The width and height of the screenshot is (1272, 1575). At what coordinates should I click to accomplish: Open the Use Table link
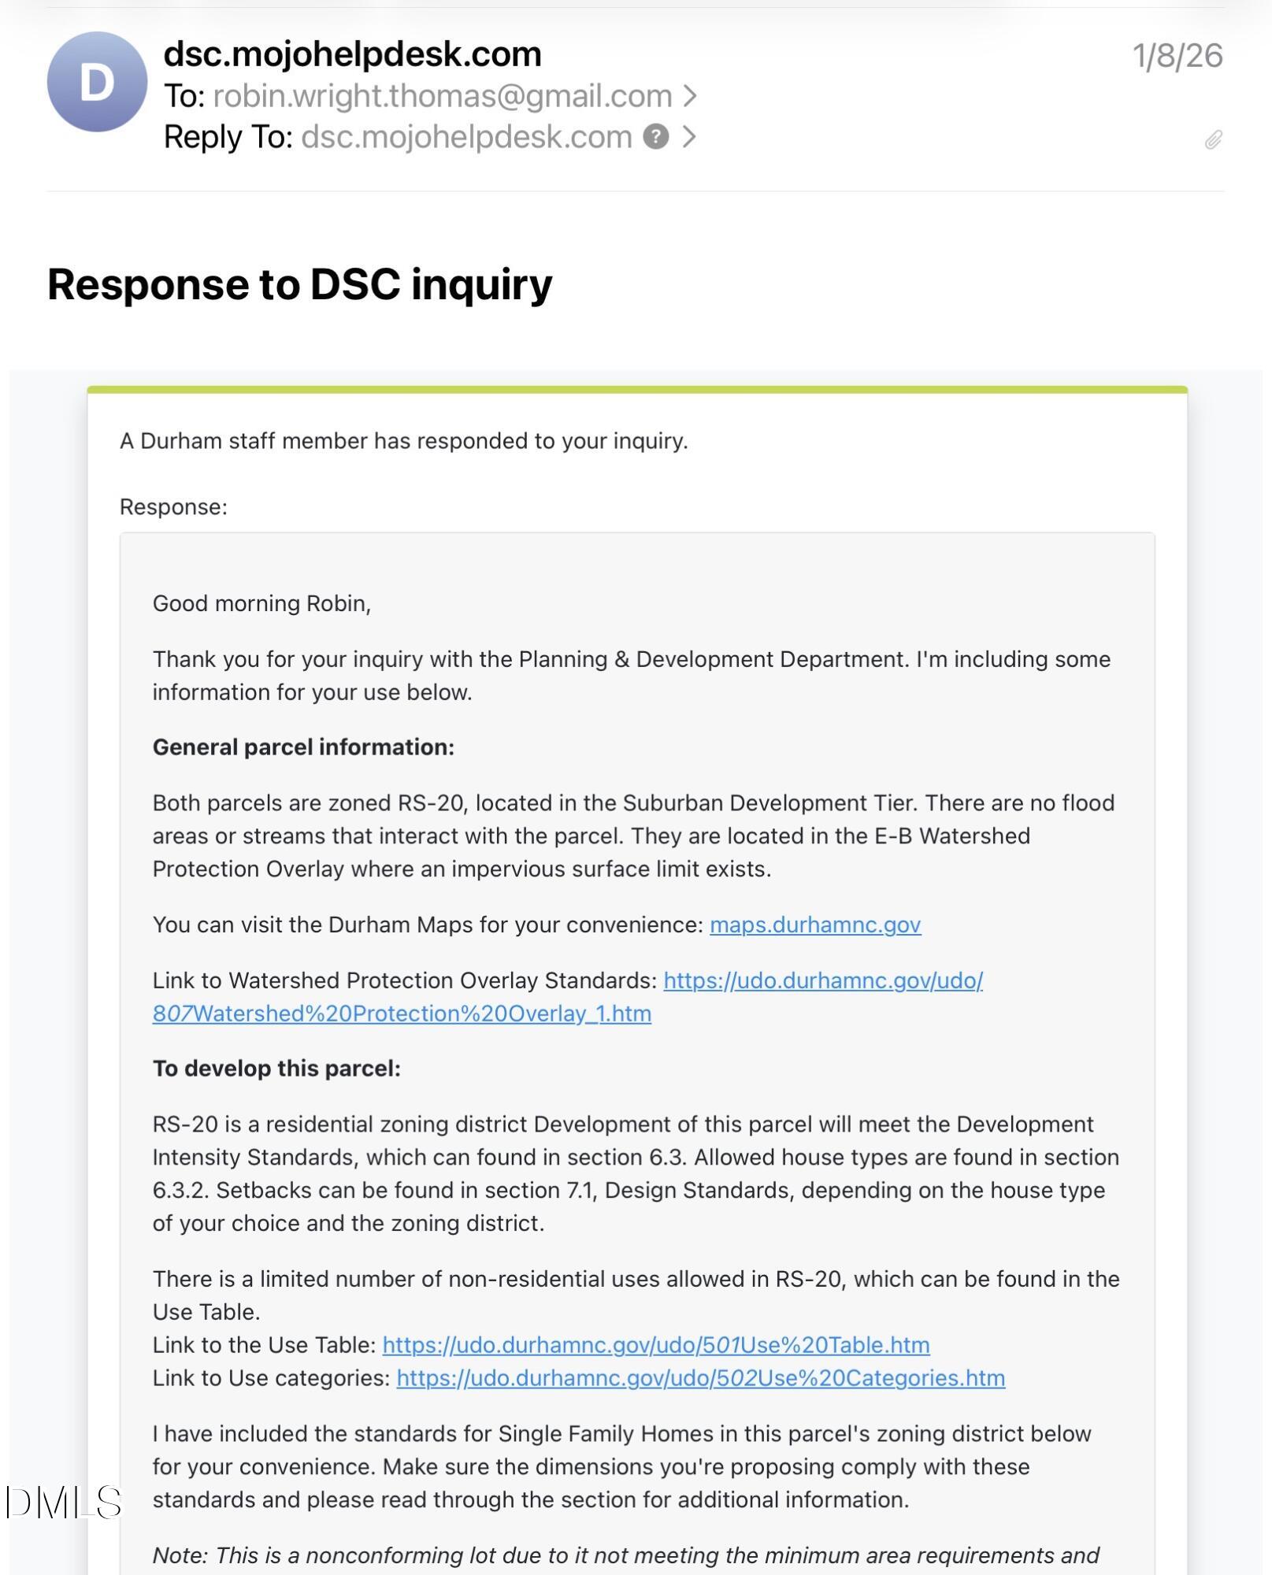point(655,1345)
